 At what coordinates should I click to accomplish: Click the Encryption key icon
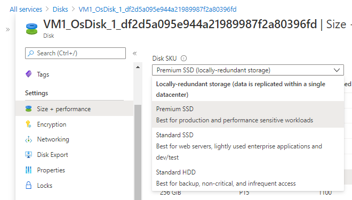pos(28,124)
